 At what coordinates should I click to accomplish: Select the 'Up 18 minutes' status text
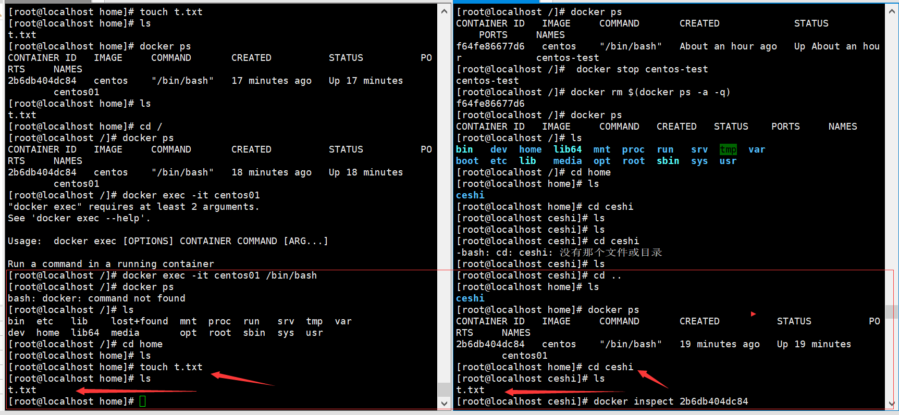click(x=366, y=172)
